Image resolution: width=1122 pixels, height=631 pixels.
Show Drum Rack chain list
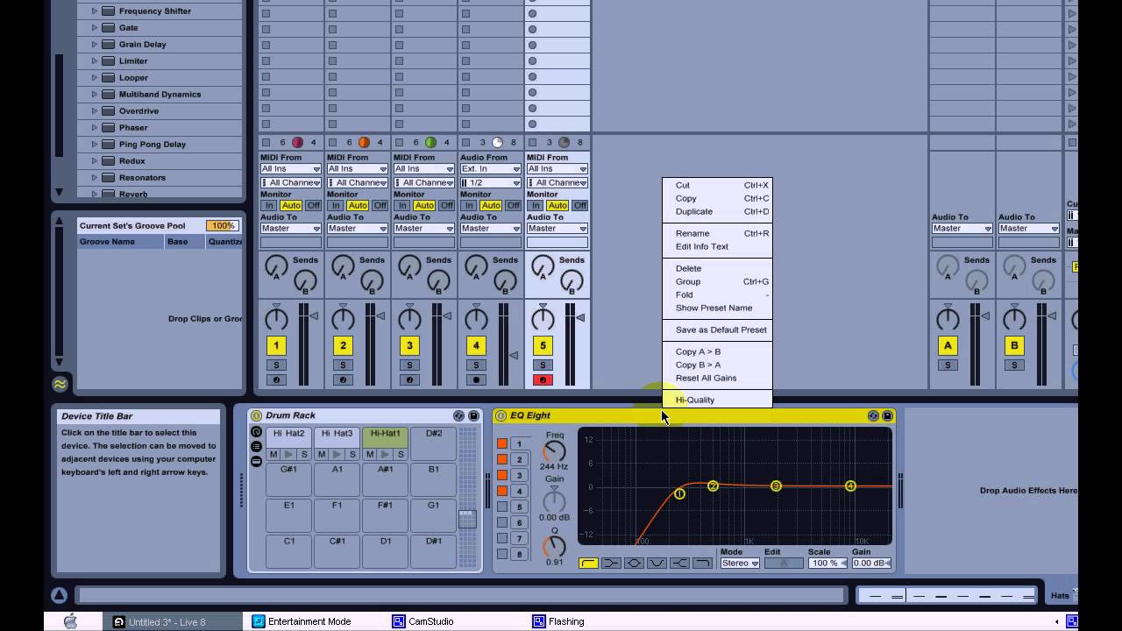point(256,446)
